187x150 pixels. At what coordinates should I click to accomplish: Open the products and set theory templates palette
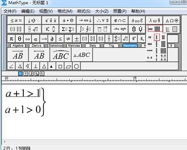137,29
